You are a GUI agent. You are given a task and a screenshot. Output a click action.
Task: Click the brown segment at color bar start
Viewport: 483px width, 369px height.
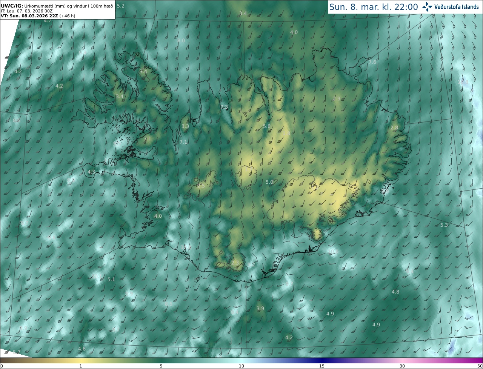[x=8, y=360]
